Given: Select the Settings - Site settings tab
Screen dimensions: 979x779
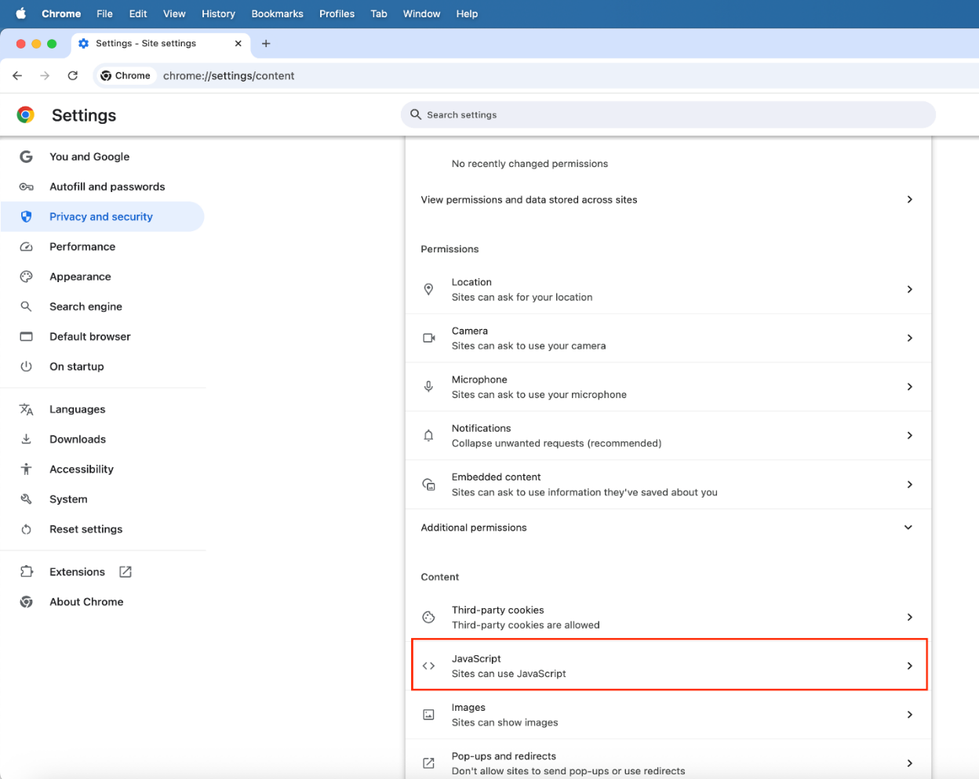Looking at the screenshot, I should [x=161, y=44].
